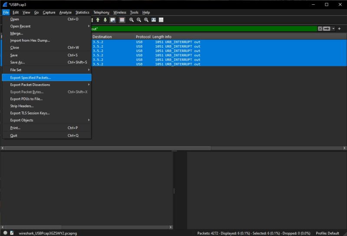Open the Edit menu
The width and height of the screenshot is (347, 236).
click(16, 13)
